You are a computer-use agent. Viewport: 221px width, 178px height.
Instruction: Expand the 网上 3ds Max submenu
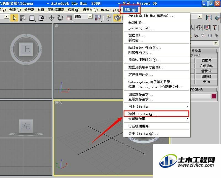click(157, 107)
